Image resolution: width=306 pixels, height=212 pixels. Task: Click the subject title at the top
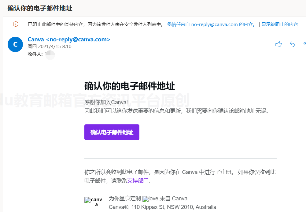click(x=40, y=8)
